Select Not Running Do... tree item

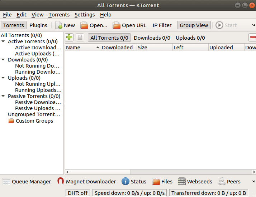pos(37,66)
